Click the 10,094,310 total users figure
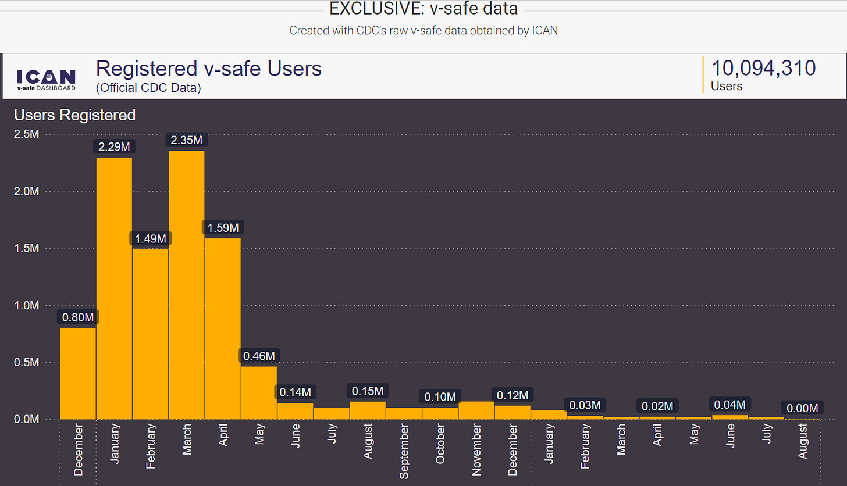The height and width of the screenshot is (486, 847). pyautogui.click(x=763, y=68)
